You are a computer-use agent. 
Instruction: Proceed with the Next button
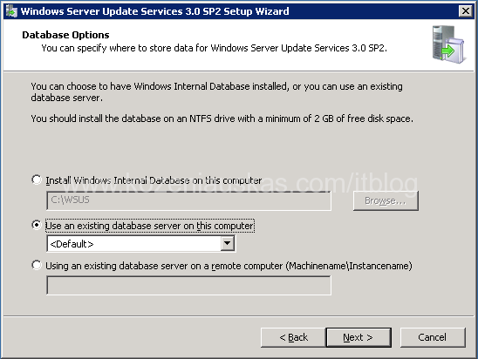click(358, 337)
